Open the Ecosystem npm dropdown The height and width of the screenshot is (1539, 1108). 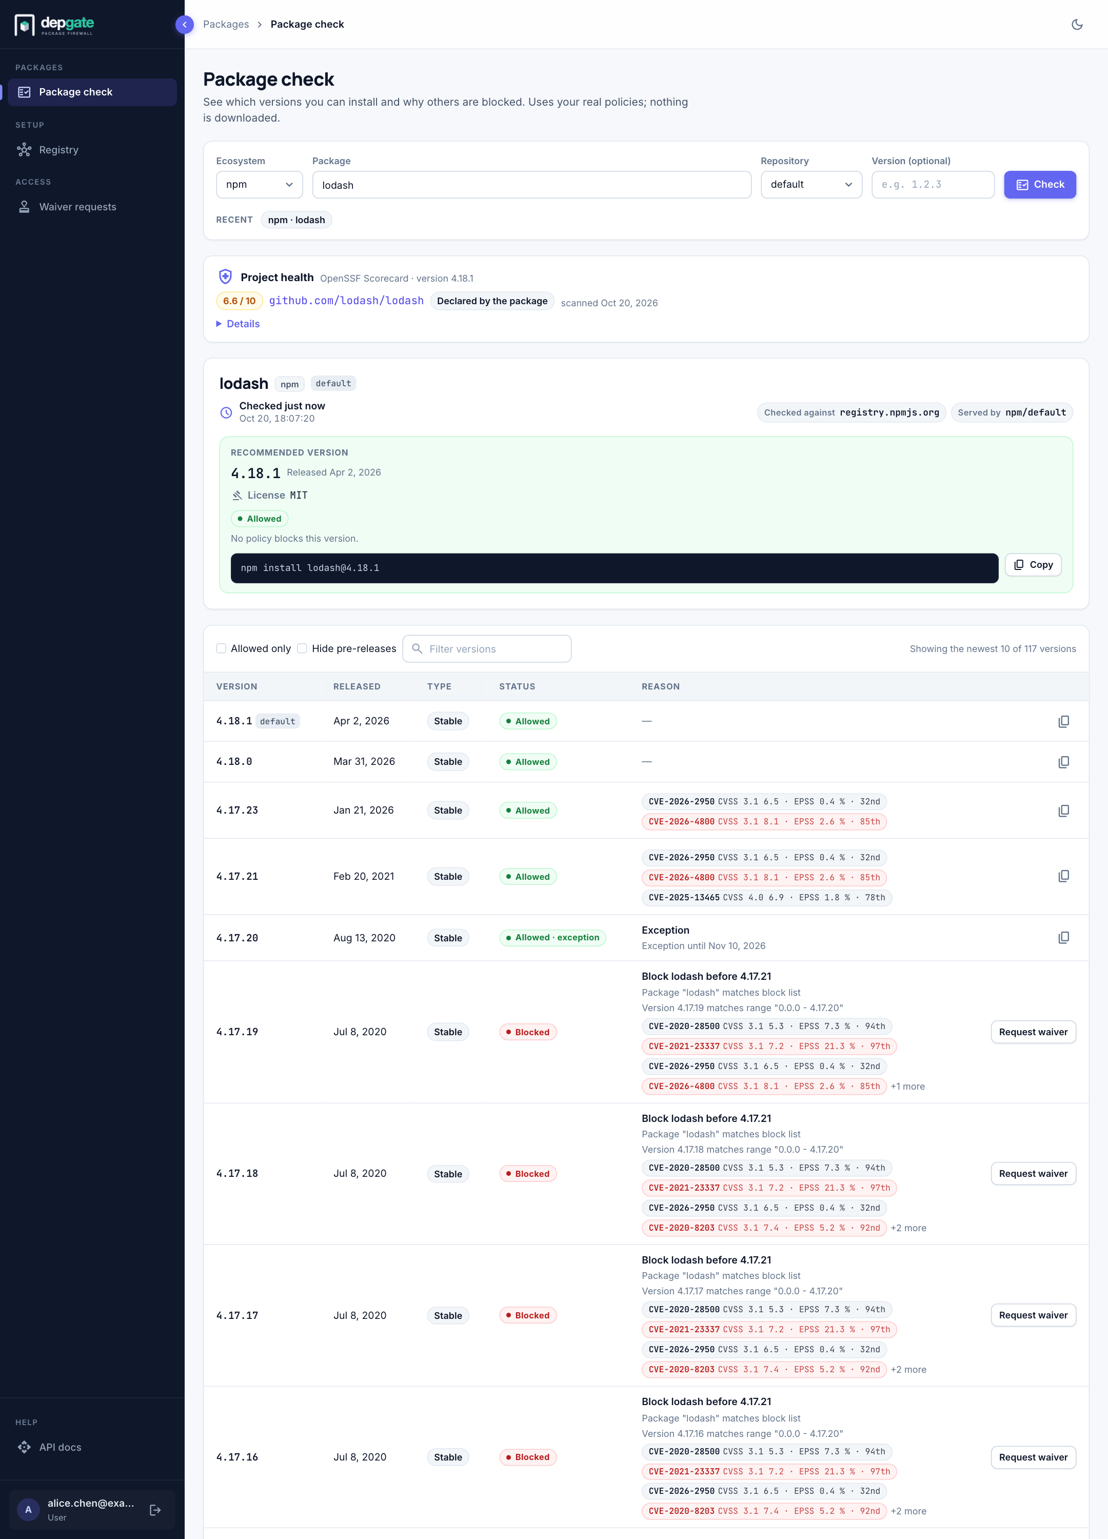(259, 185)
